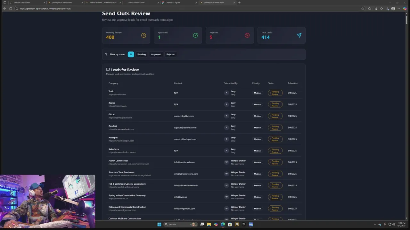This screenshot has height=230, width=410.
Task: Open the browser three-dot settings menu
Action: click(399, 9)
